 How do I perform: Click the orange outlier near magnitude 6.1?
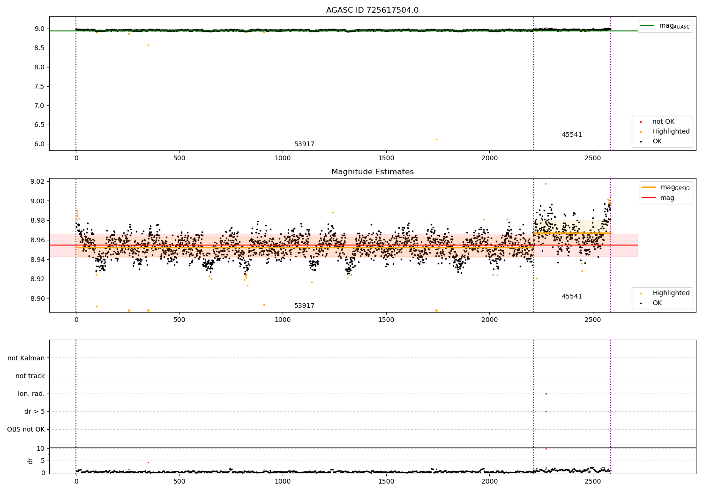[x=436, y=139]
